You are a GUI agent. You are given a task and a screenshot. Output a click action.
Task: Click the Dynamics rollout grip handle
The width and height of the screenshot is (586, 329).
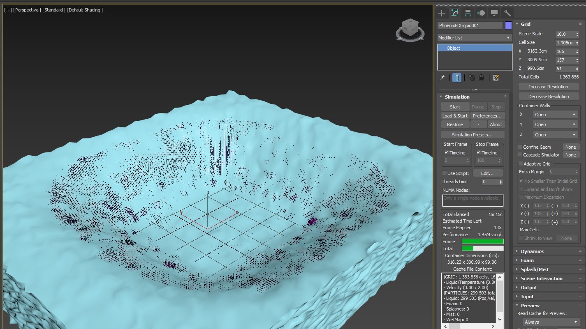[580, 251]
